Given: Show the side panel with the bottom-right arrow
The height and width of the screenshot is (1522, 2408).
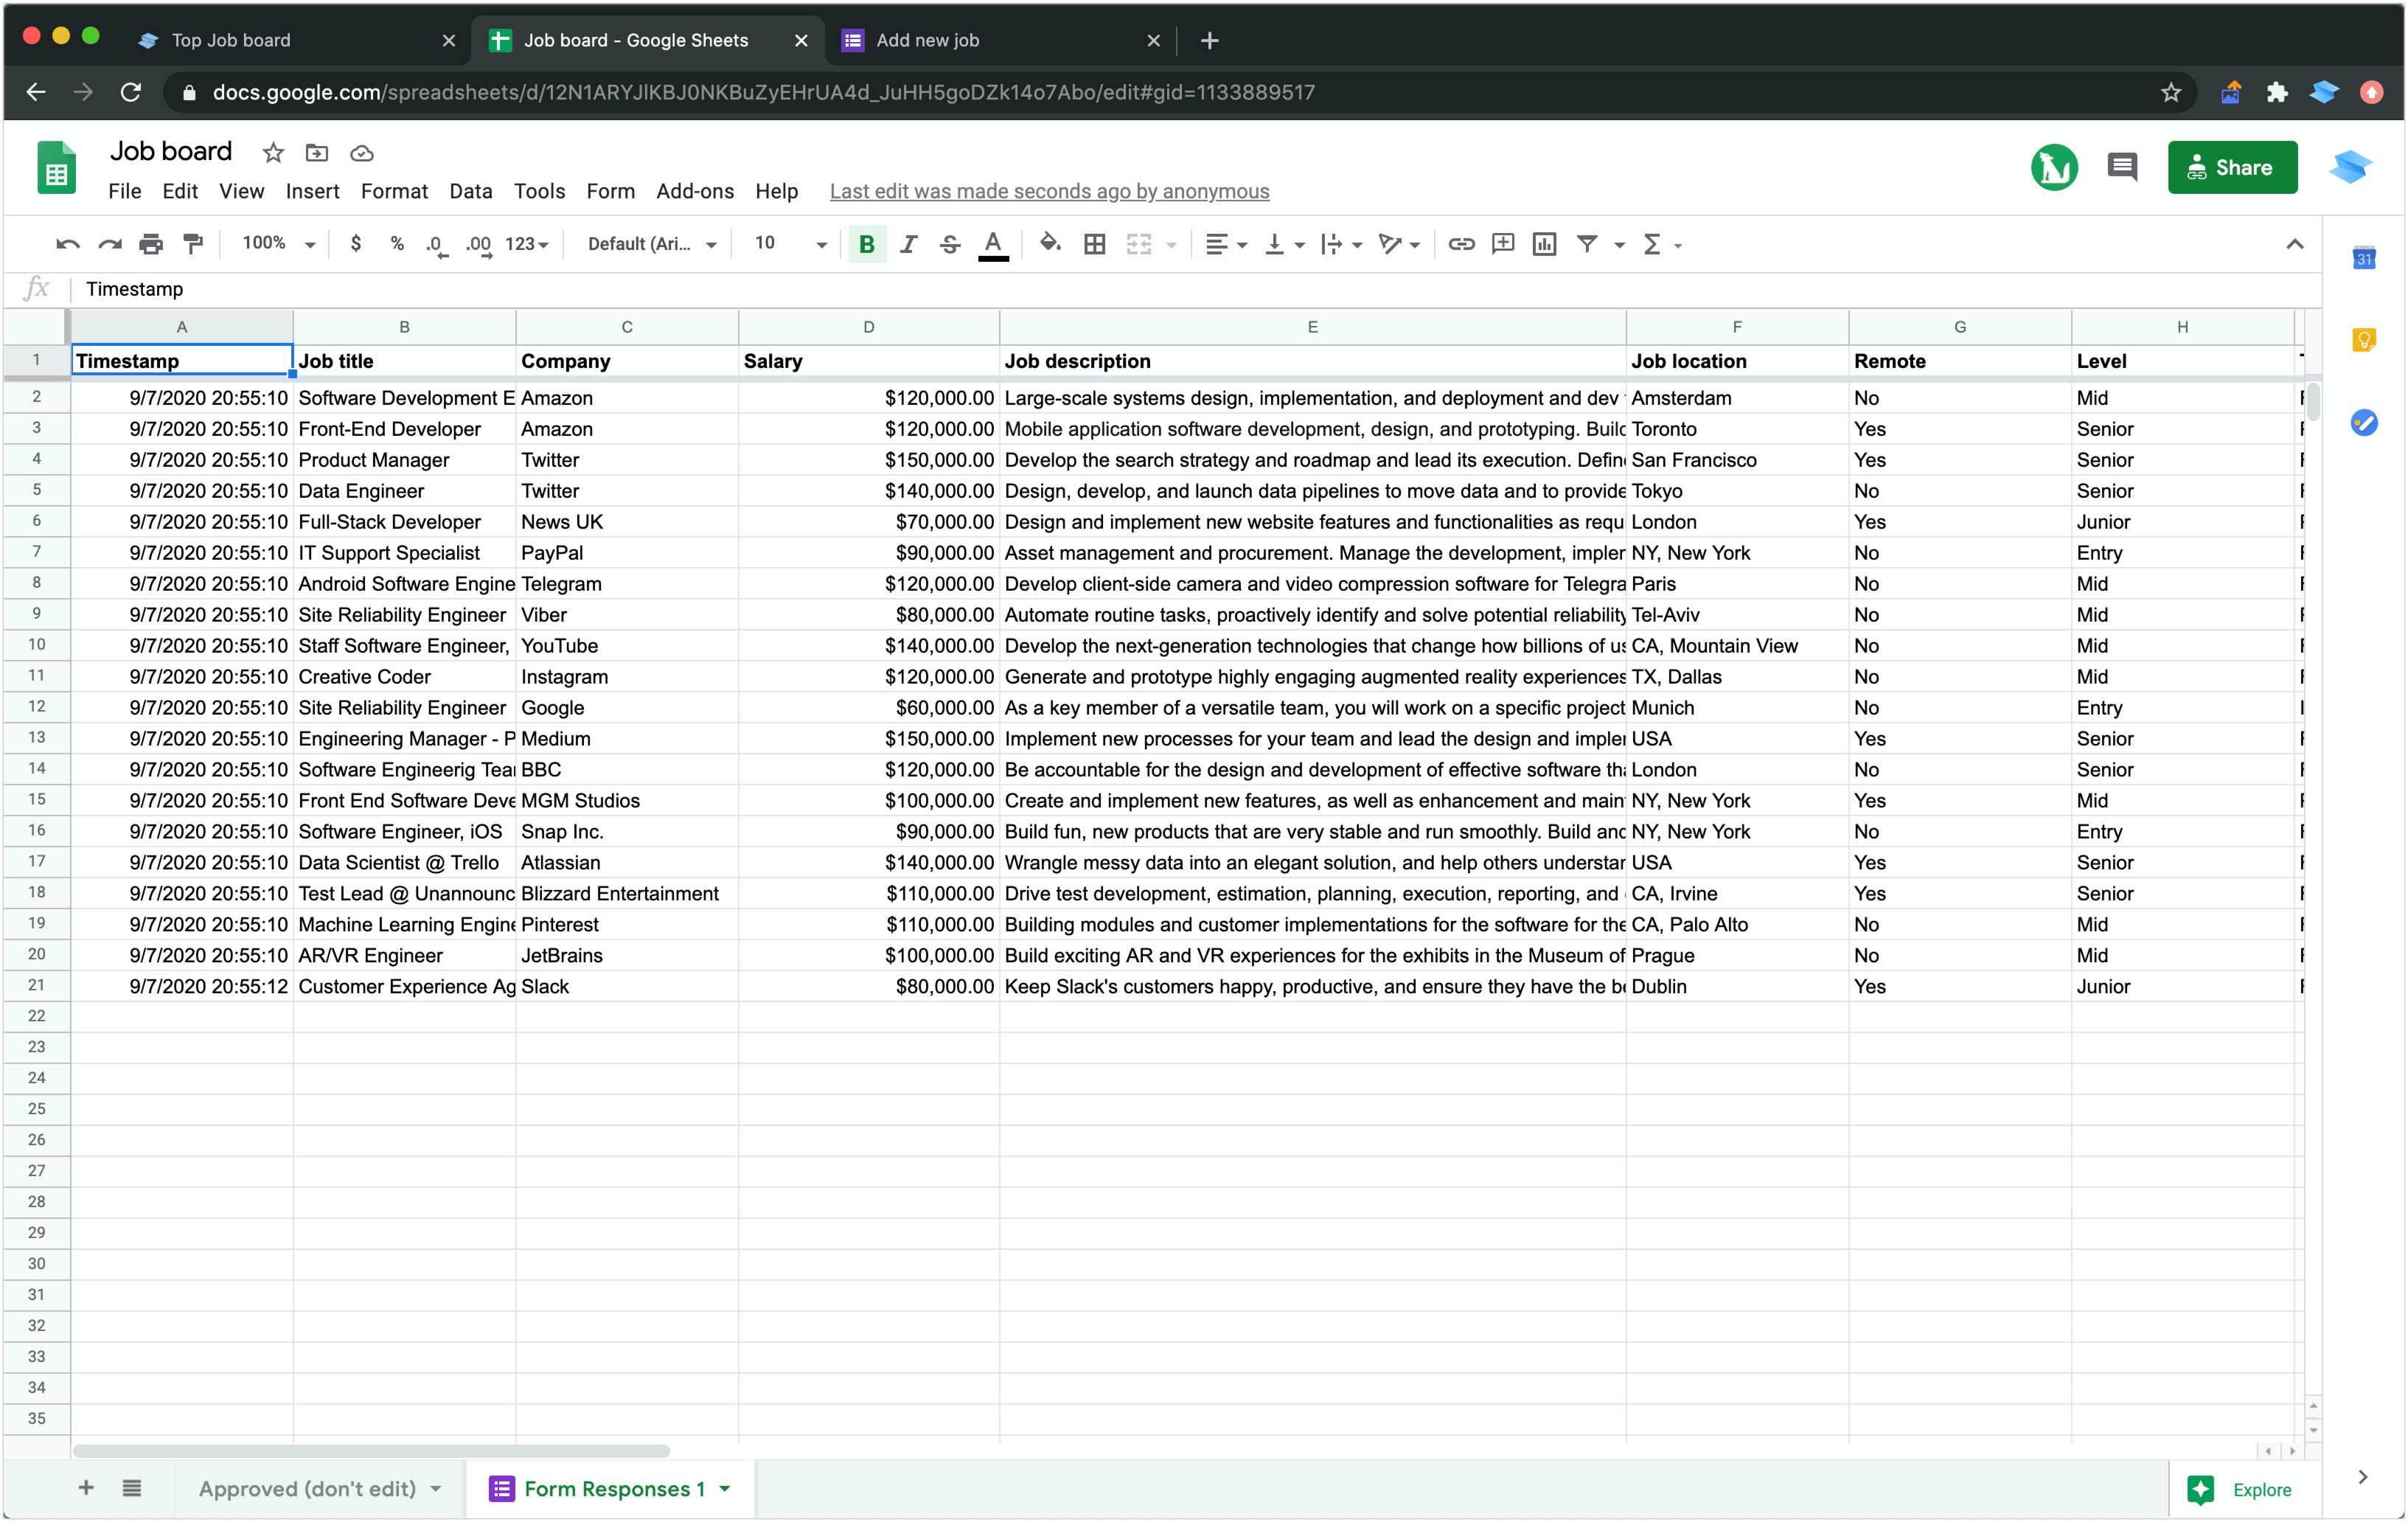Looking at the screenshot, I should pos(2363,1477).
